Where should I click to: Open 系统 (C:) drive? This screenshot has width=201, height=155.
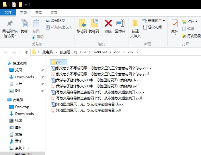tap(19, 148)
